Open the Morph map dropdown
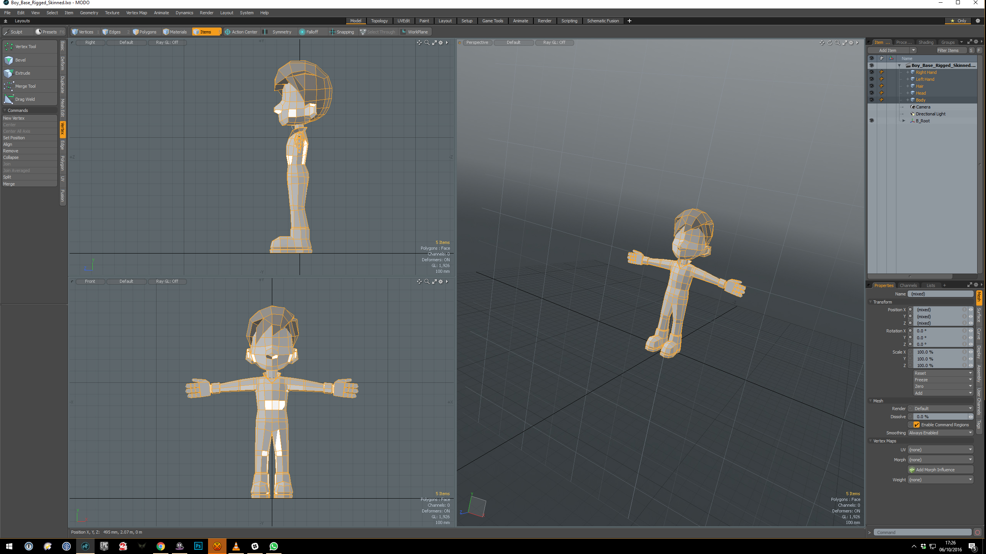 point(941,460)
